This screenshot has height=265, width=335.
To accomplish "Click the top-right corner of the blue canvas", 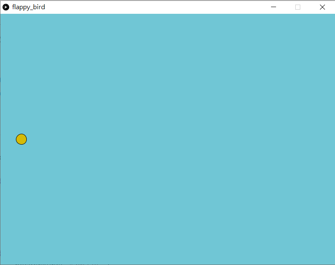I will (x=333, y=16).
